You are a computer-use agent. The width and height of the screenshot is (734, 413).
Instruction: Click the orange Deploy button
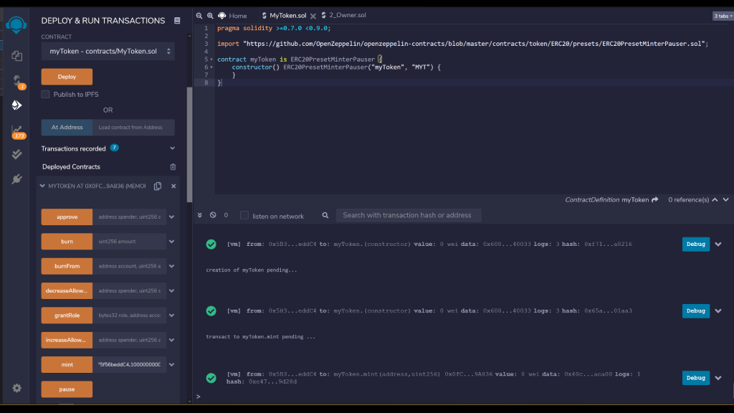(x=67, y=77)
